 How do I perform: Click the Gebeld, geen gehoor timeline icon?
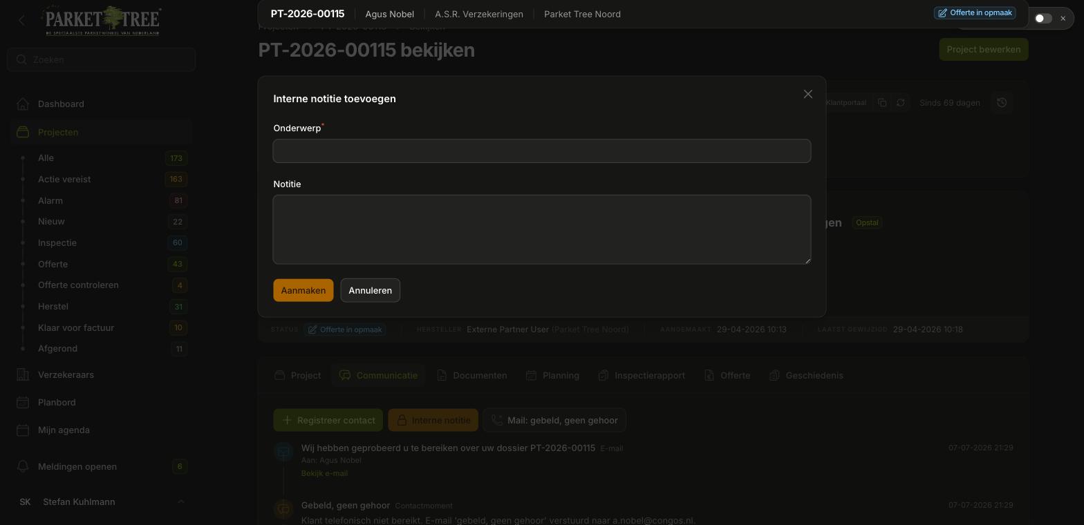tap(283, 509)
